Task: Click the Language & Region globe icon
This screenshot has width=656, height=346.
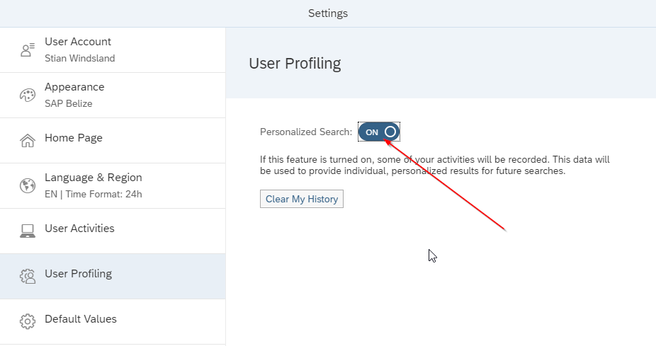Action: (x=28, y=185)
